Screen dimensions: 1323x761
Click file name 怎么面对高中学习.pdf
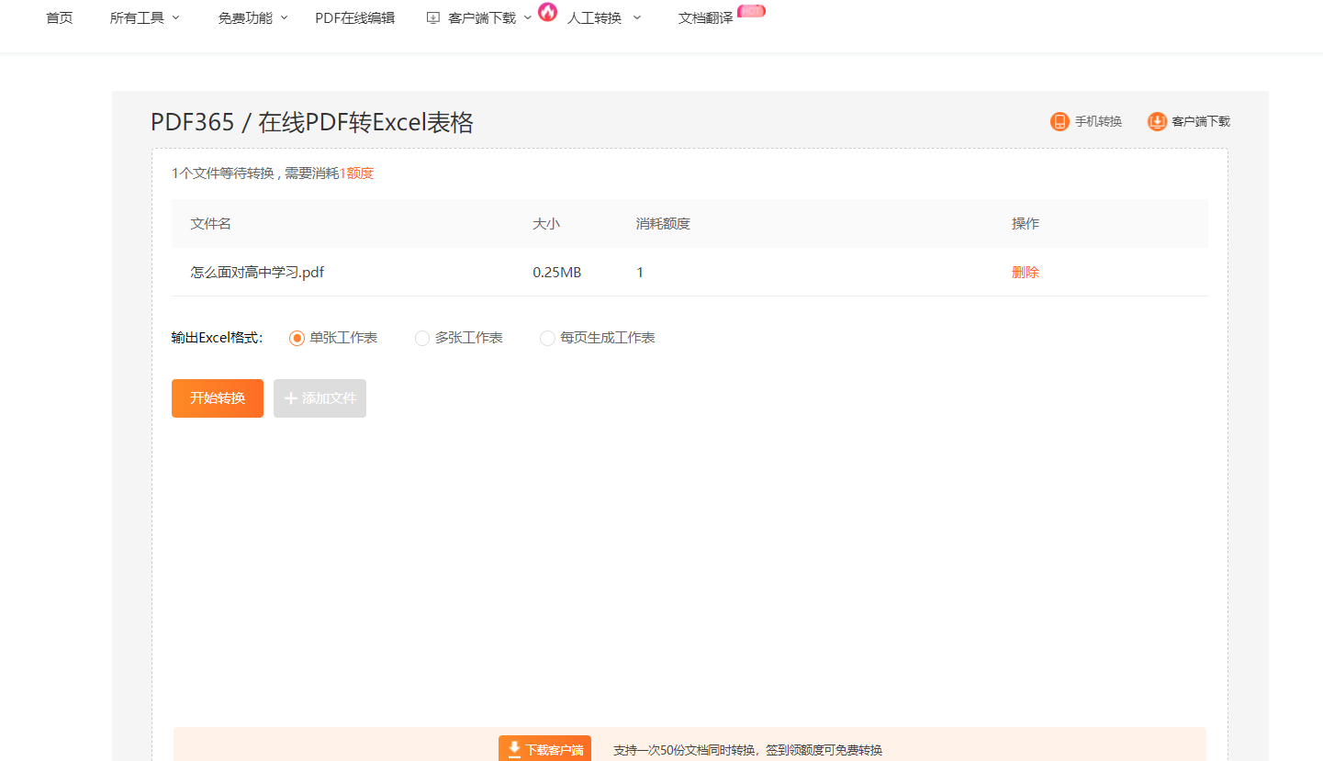[257, 273]
